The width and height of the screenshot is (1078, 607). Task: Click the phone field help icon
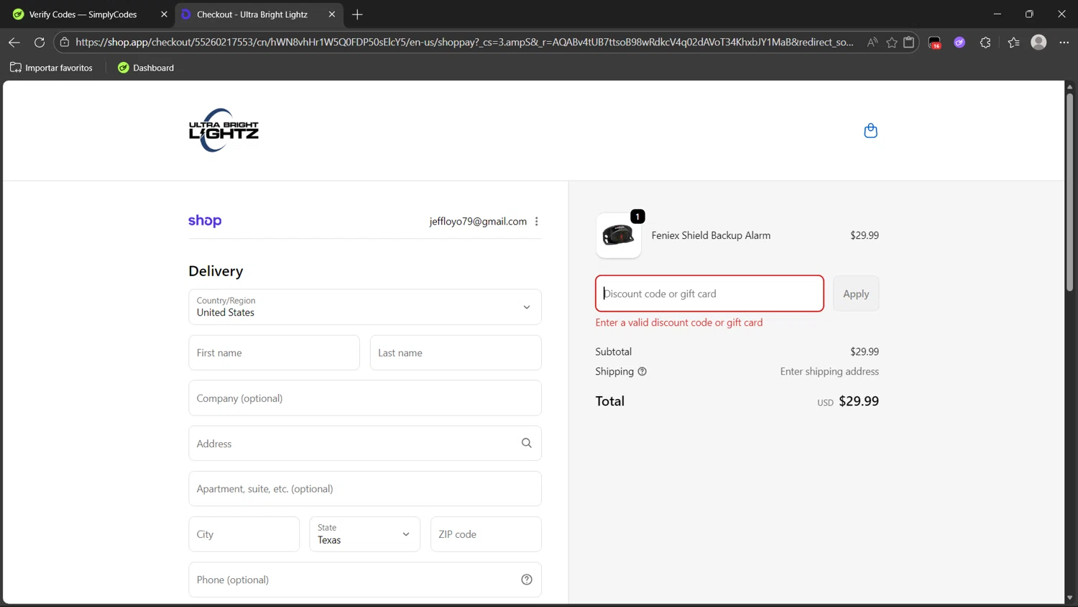tap(527, 580)
